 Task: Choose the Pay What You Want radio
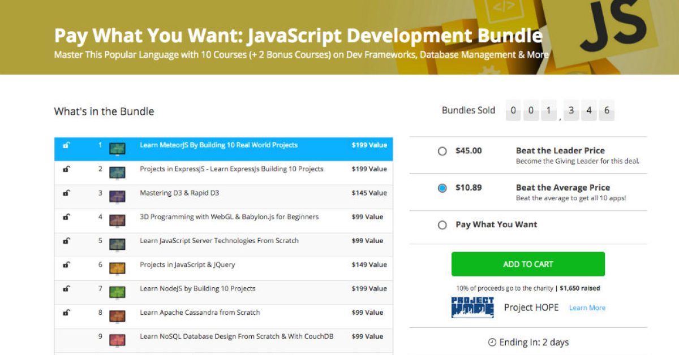click(442, 225)
